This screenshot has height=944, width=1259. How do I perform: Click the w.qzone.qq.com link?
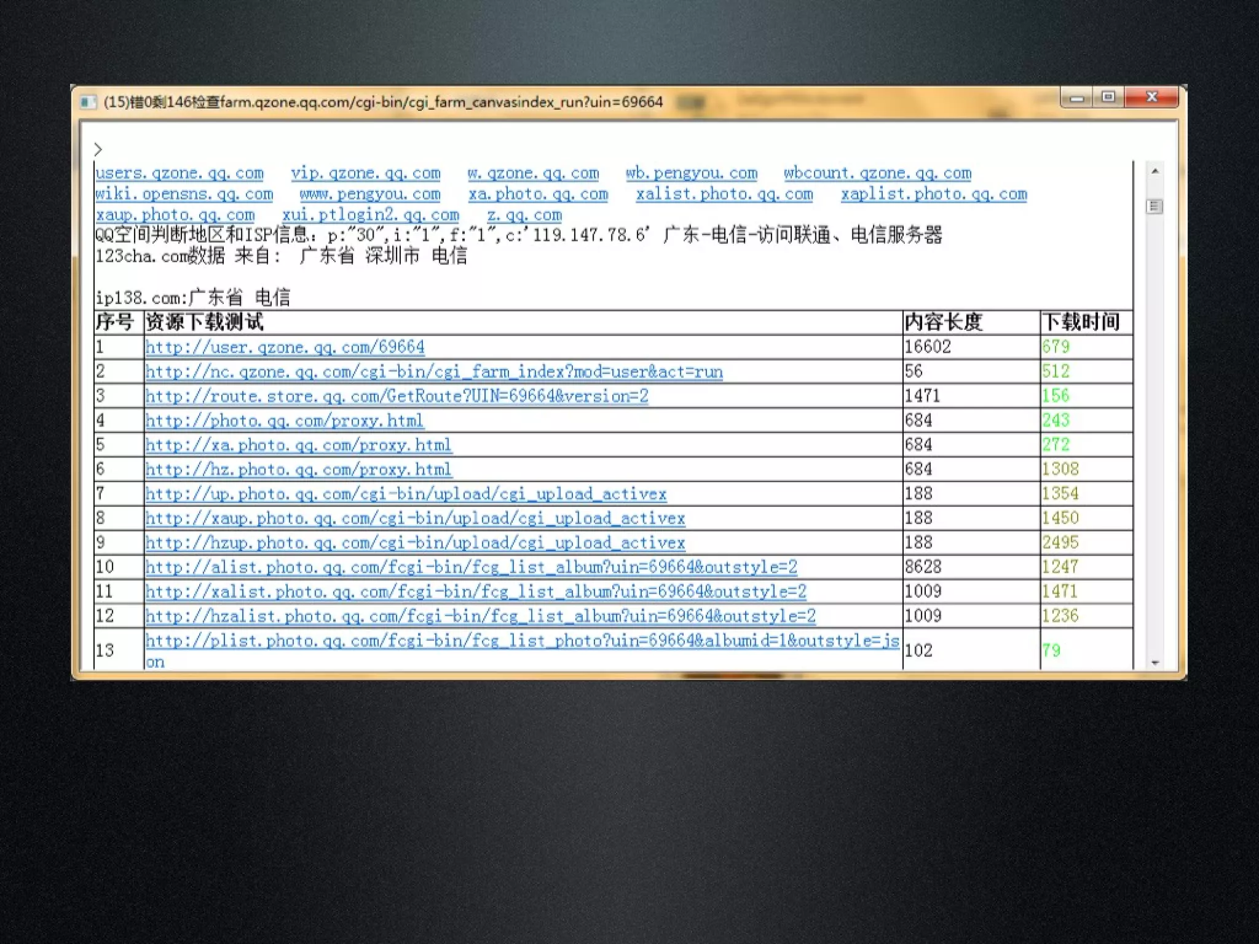[x=533, y=174]
